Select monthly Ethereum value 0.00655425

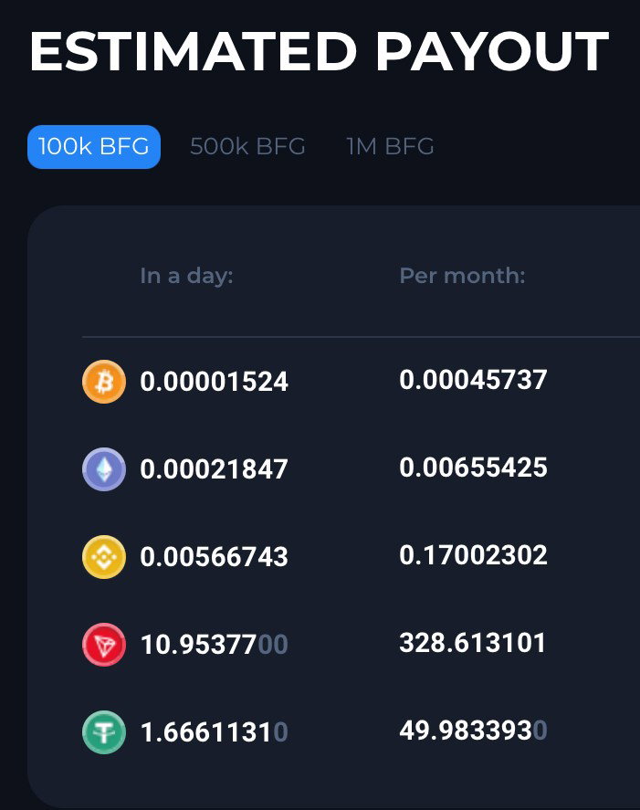click(x=473, y=468)
